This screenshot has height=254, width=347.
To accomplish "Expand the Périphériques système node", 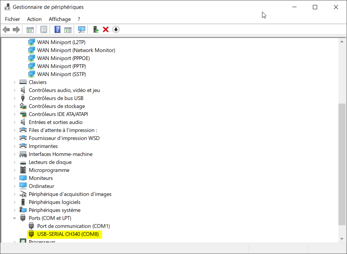I will click(15, 210).
